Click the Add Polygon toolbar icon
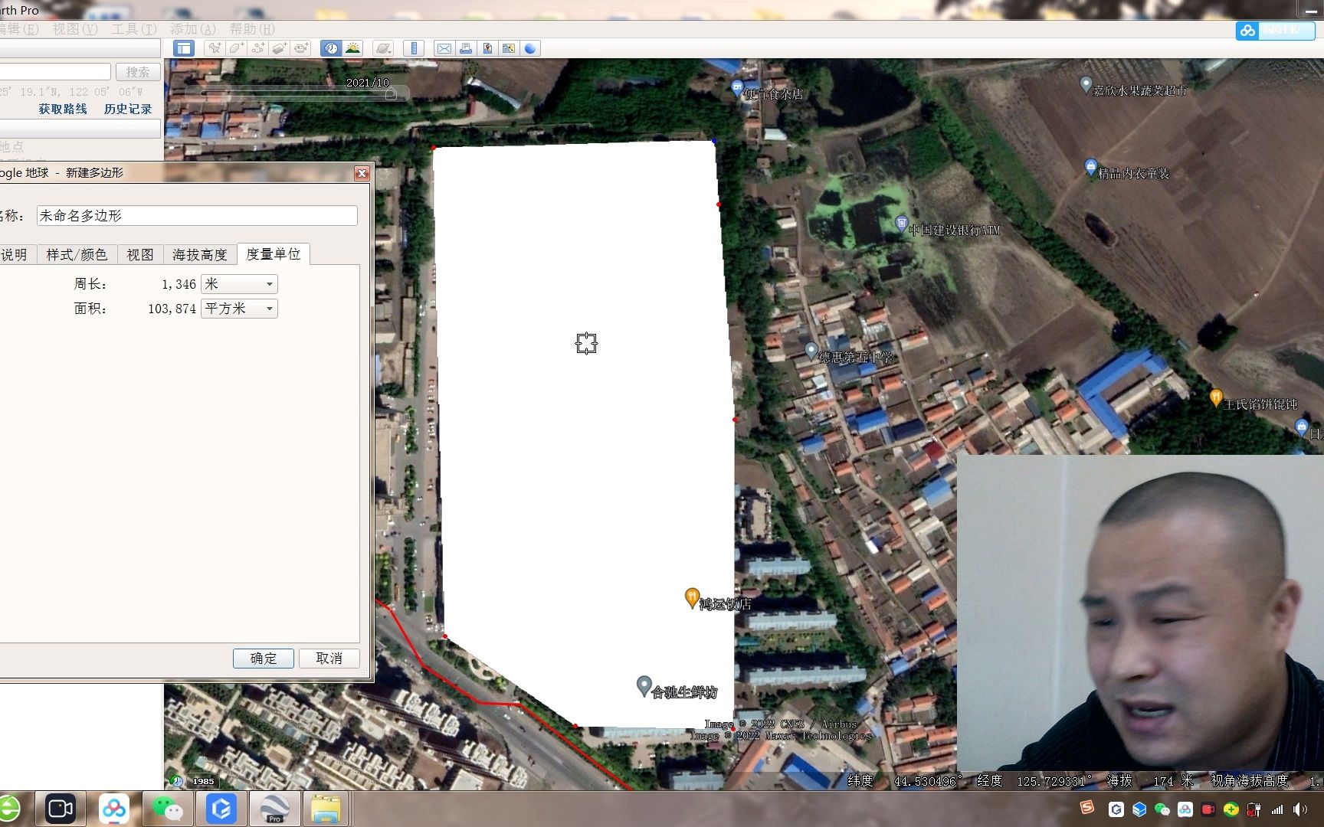Viewport: 1324px width, 827px height. pos(237,48)
